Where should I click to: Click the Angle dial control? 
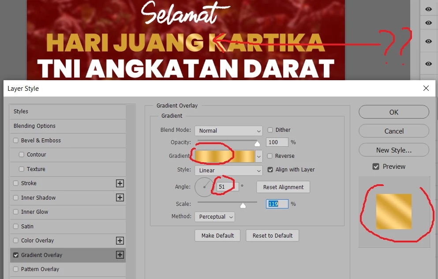coord(204,187)
